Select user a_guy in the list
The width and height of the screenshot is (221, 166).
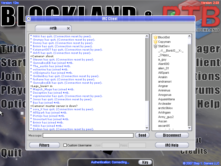coord(162,59)
